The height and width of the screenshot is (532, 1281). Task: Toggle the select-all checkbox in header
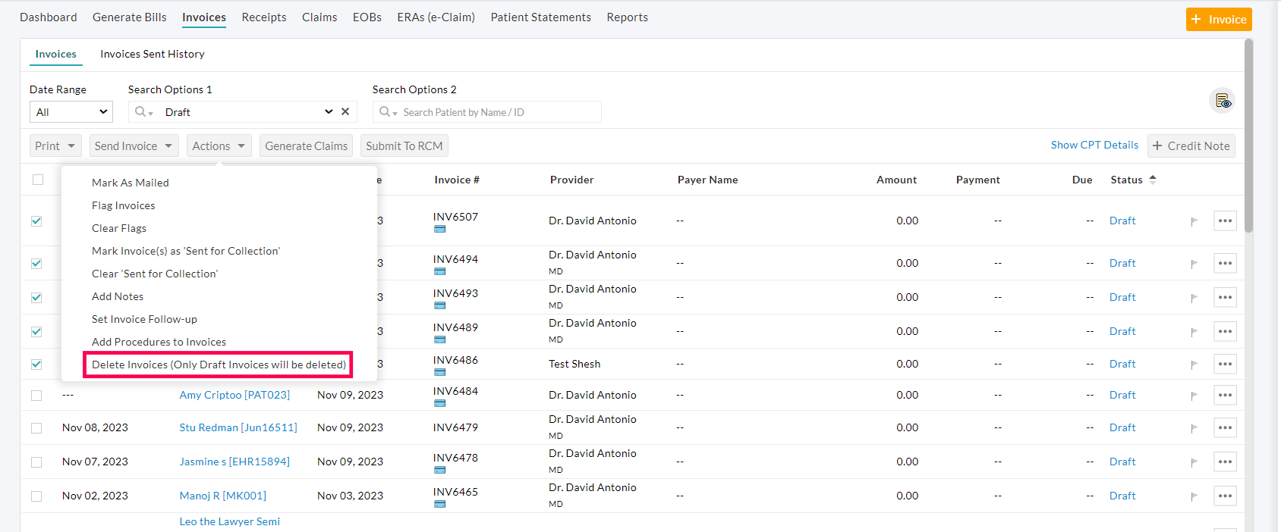[38, 180]
